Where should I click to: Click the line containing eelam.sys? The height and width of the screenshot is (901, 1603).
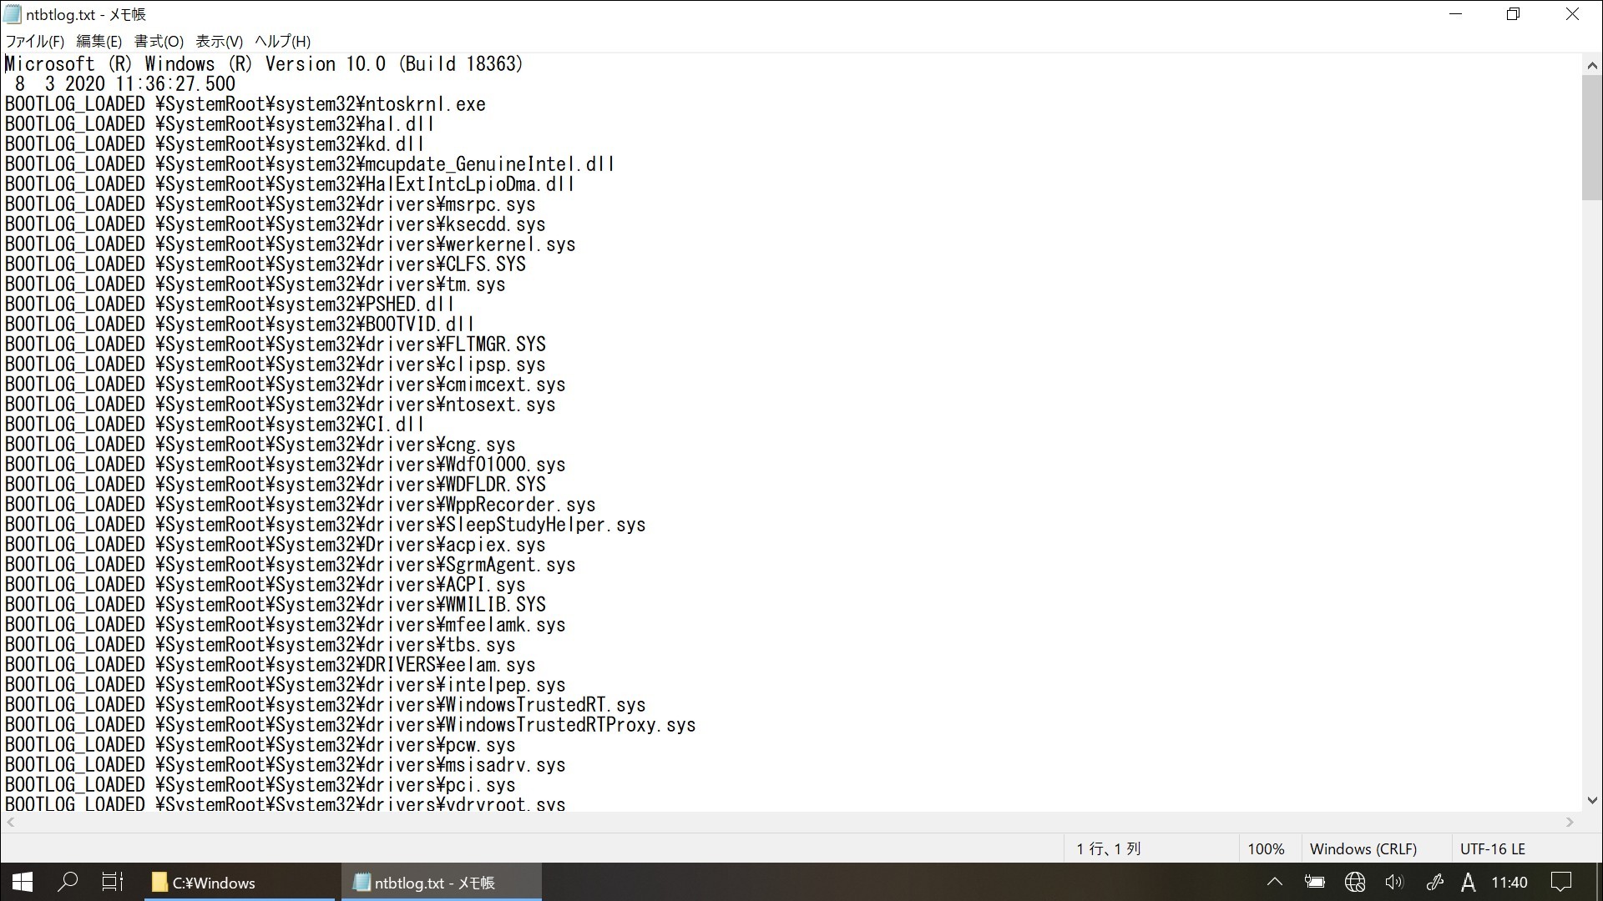(270, 665)
